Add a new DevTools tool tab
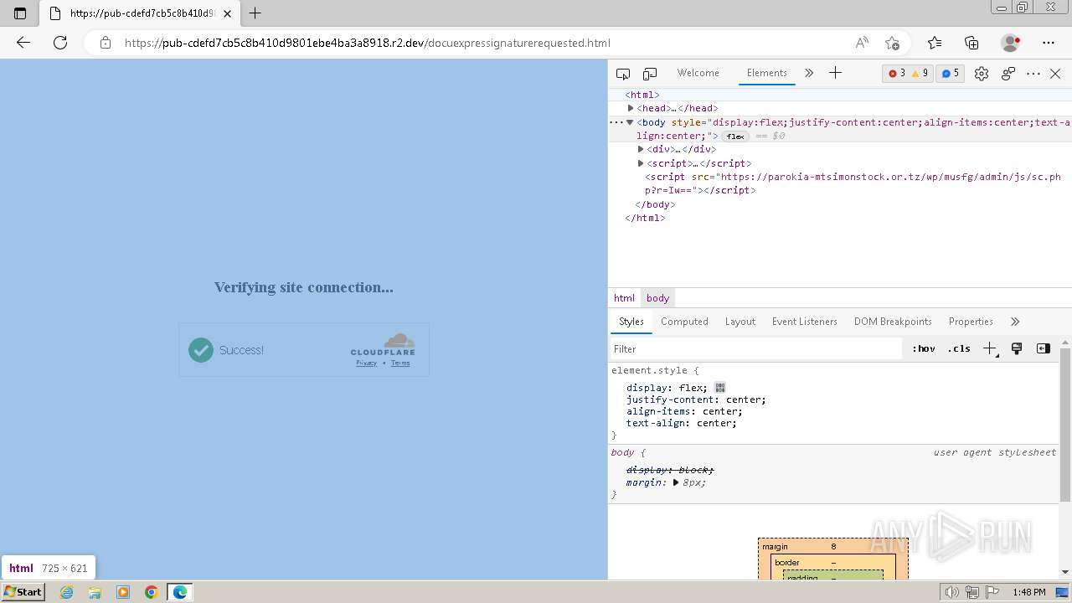Screen dimensions: 1072x603 point(835,73)
